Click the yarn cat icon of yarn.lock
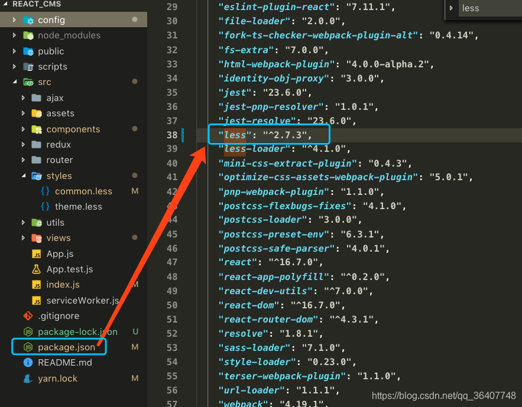The image size is (522, 407). point(28,379)
